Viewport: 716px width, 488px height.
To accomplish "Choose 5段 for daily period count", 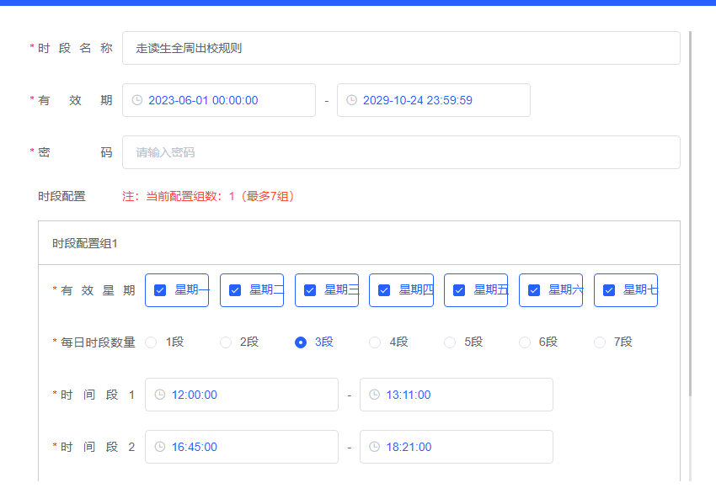I will pyautogui.click(x=450, y=342).
